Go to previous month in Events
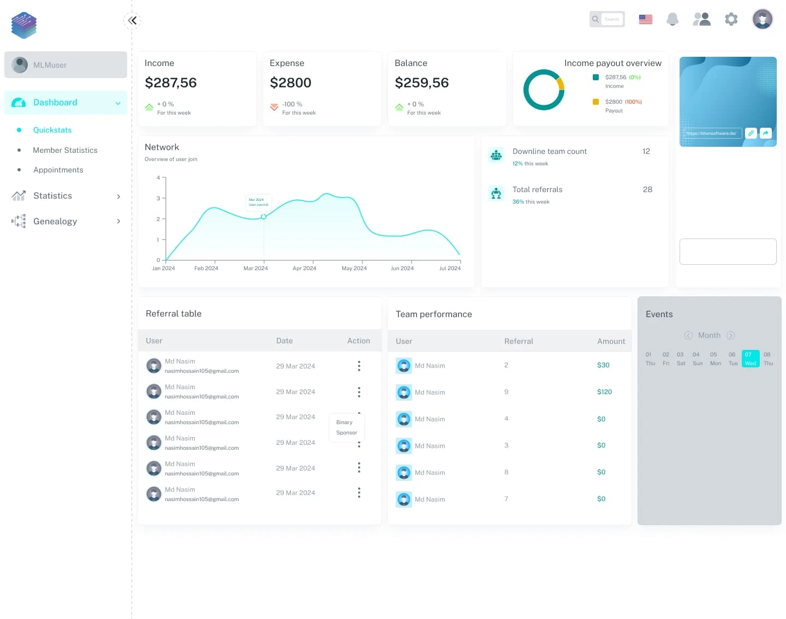This screenshot has height=619, width=786. coord(688,335)
